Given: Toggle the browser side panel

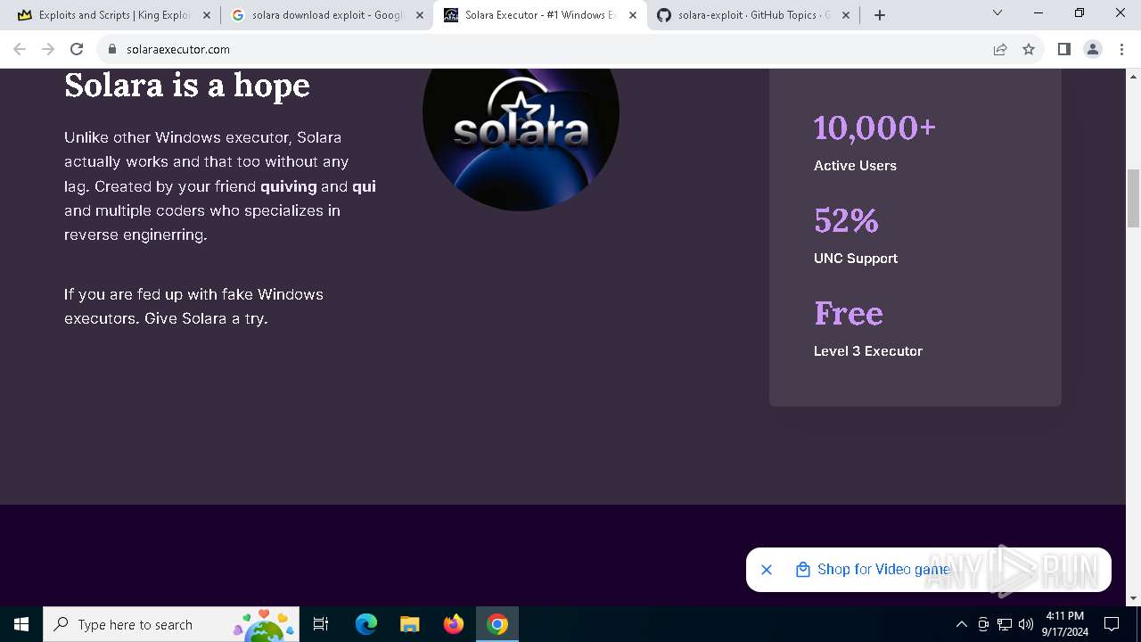Looking at the screenshot, I should 1063,49.
